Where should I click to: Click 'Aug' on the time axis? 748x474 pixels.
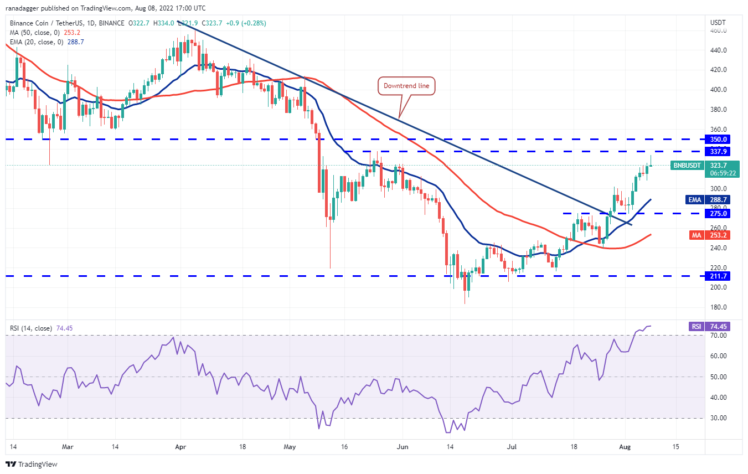click(625, 446)
